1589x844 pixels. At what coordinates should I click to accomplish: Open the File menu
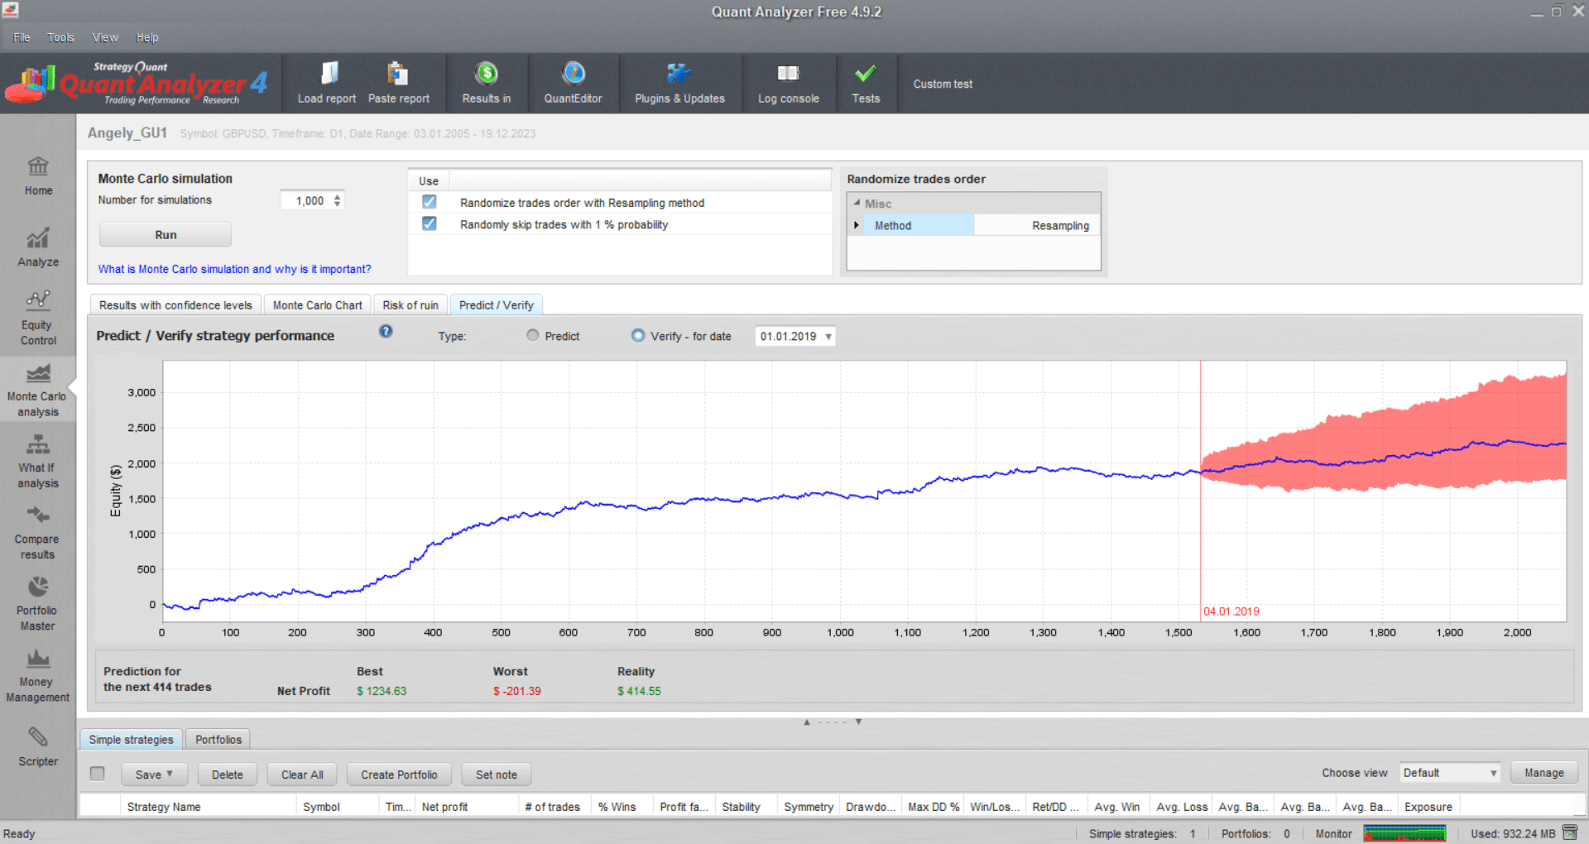click(22, 37)
